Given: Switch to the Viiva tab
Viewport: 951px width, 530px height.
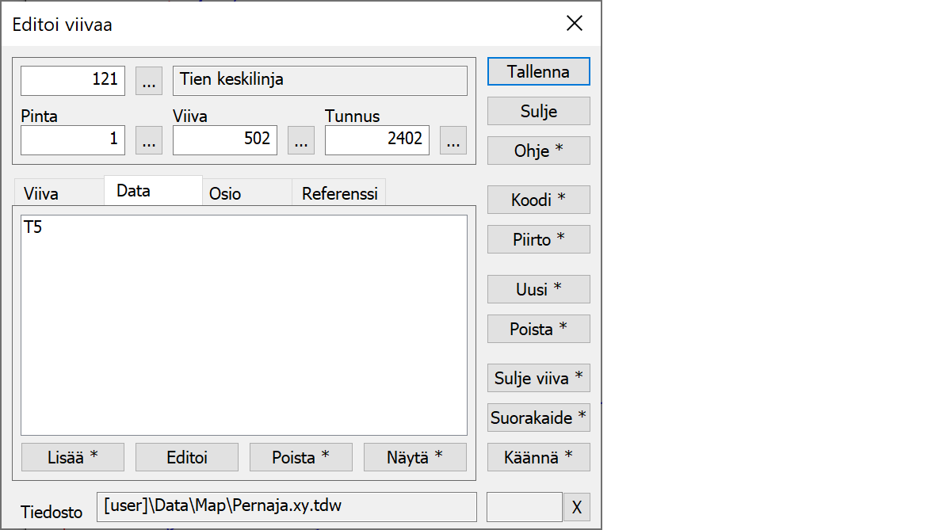Looking at the screenshot, I should tap(41, 194).
